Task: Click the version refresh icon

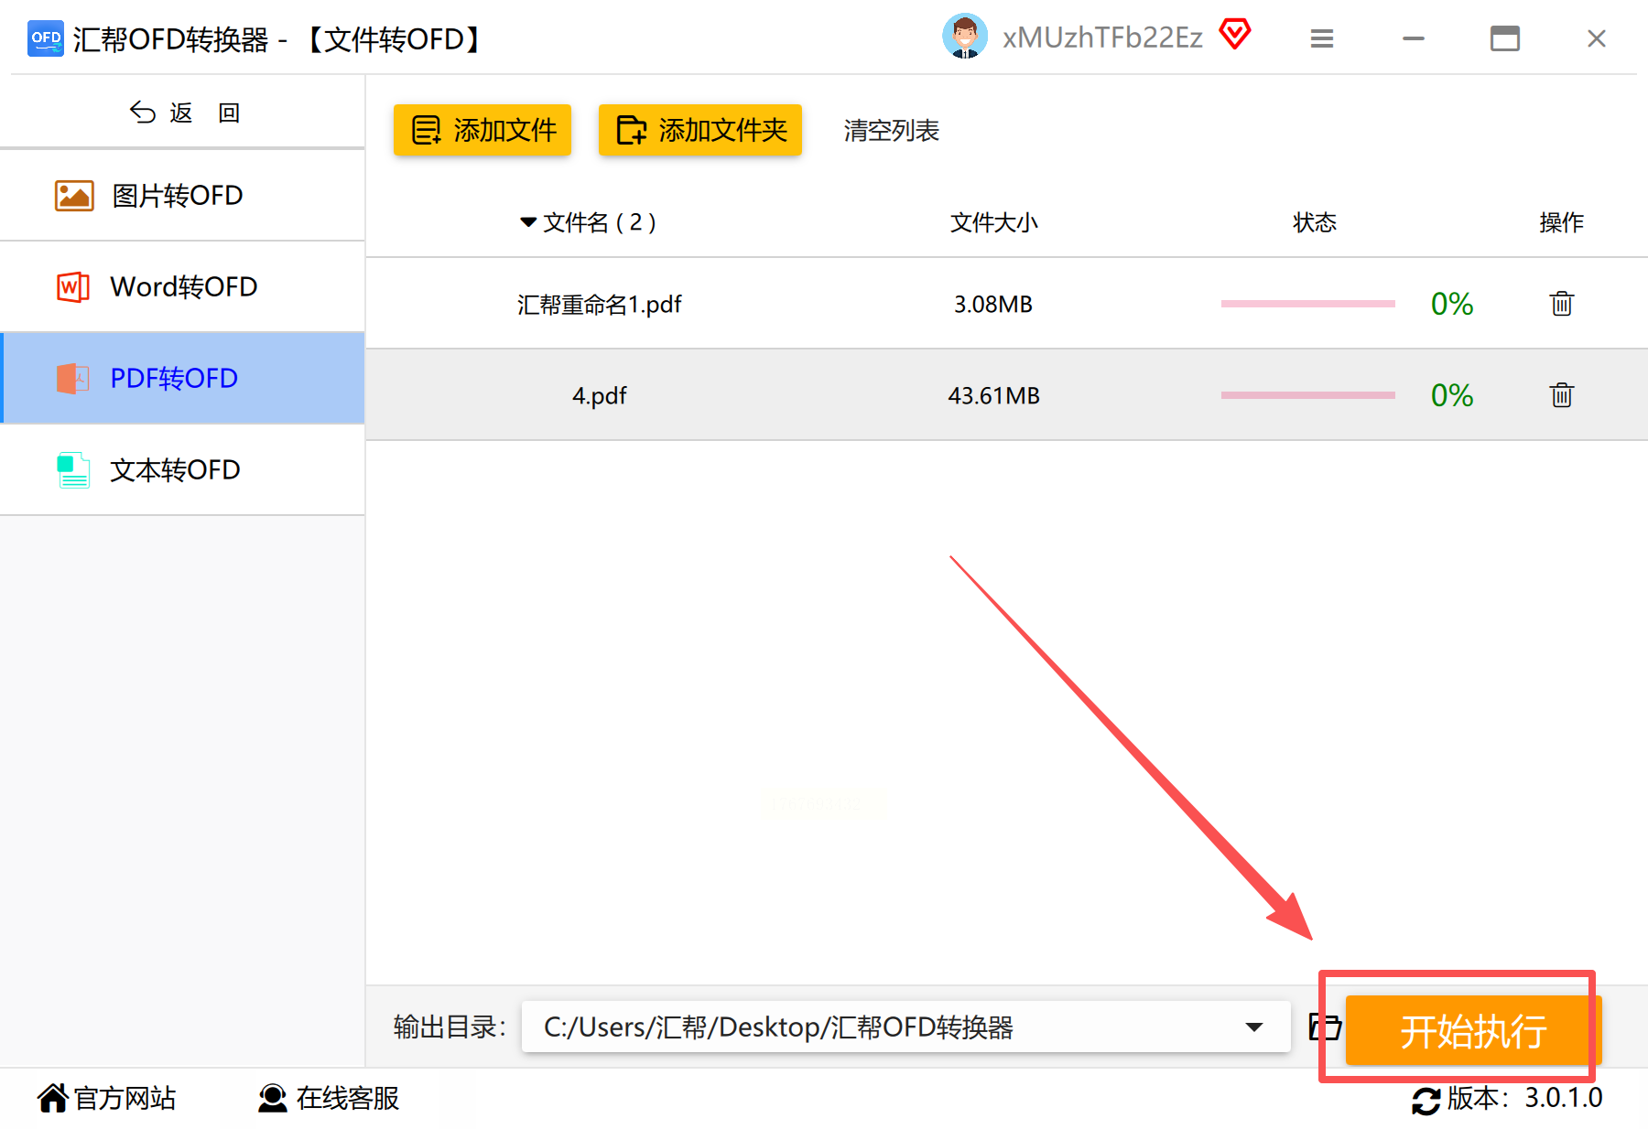Action: (1426, 1101)
